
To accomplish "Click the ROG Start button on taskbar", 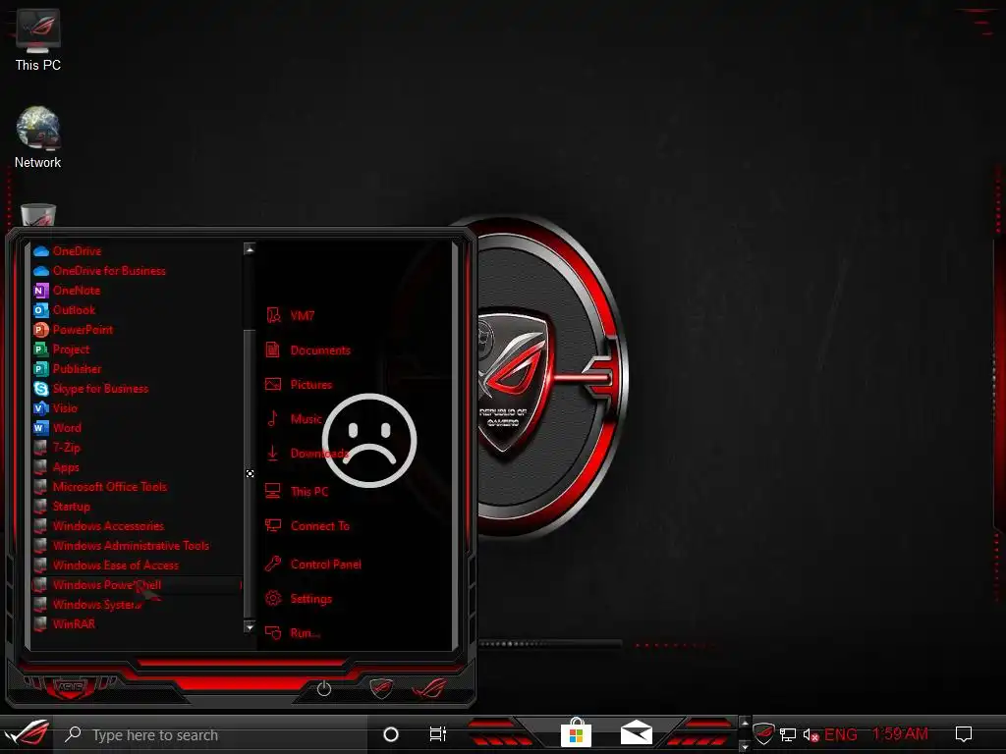I will point(27,733).
